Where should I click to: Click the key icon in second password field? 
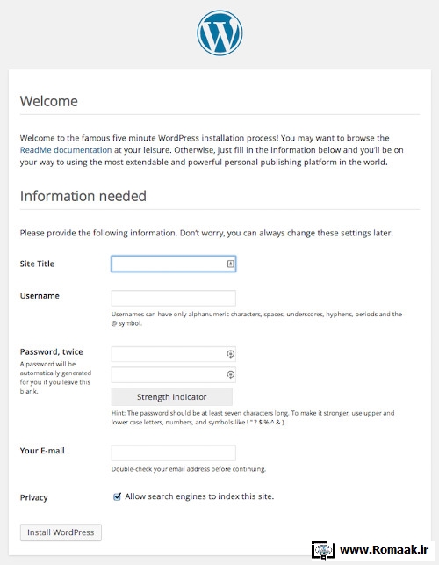231,374
